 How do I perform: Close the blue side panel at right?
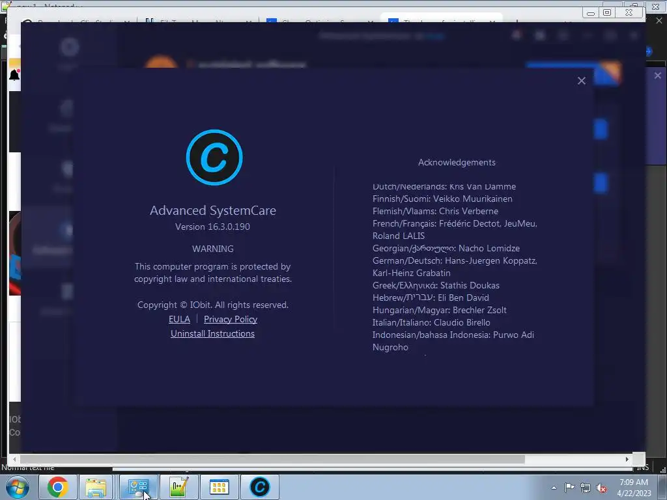658,76
